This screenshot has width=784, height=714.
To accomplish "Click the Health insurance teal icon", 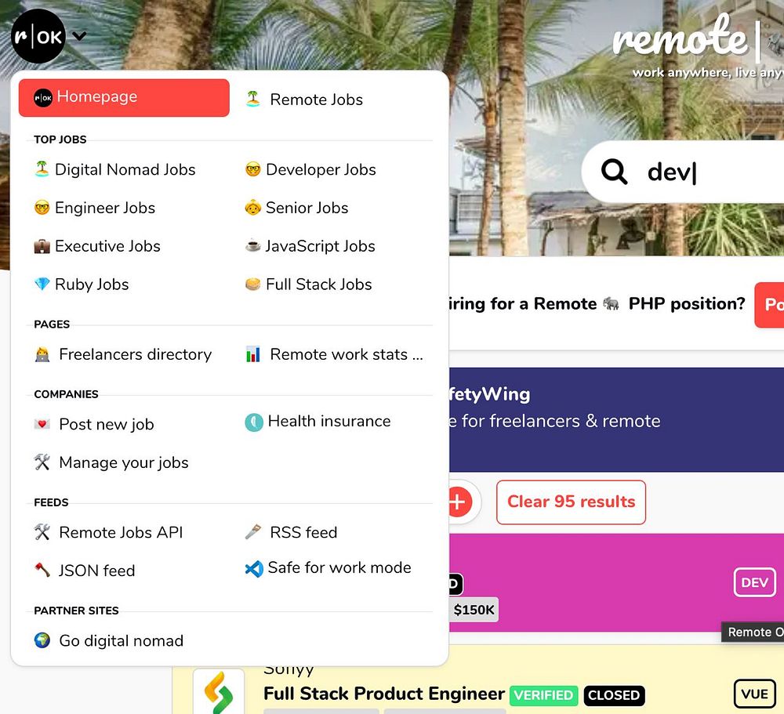I will pyautogui.click(x=254, y=422).
